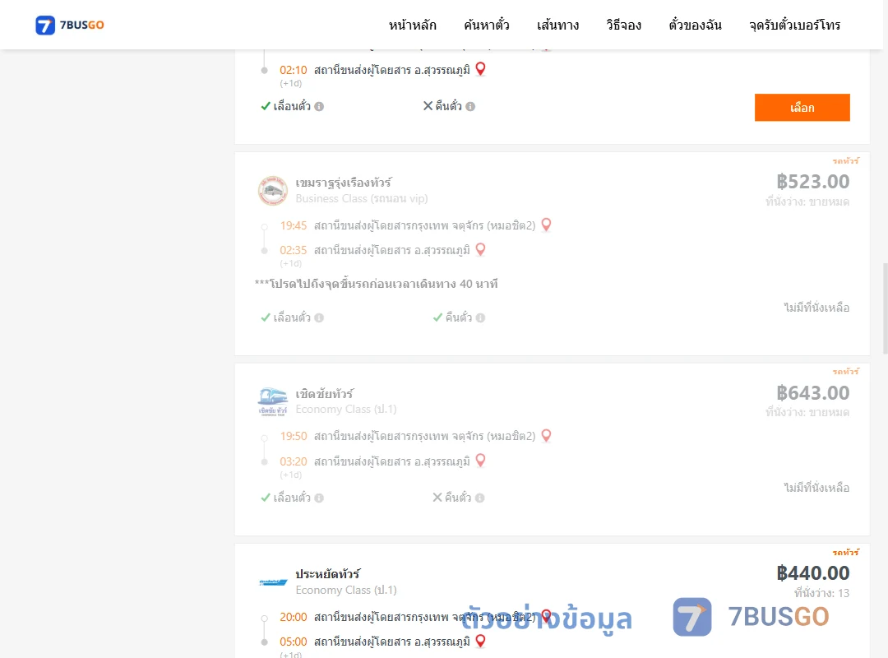Open map pin for the 03:20 arrival station
Screen dimensions: 888x658
(480, 461)
